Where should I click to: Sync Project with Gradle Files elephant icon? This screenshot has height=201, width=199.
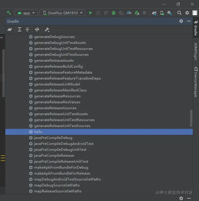pos(154,13)
